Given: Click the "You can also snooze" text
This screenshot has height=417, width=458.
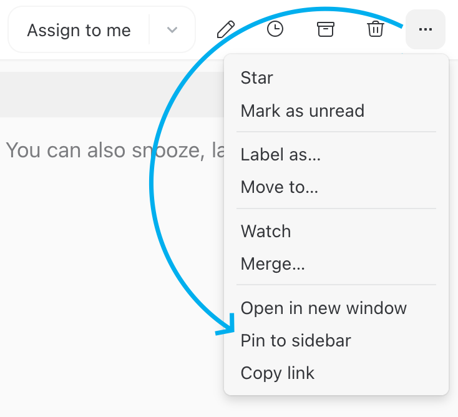Looking at the screenshot, I should pyautogui.click(x=94, y=150).
